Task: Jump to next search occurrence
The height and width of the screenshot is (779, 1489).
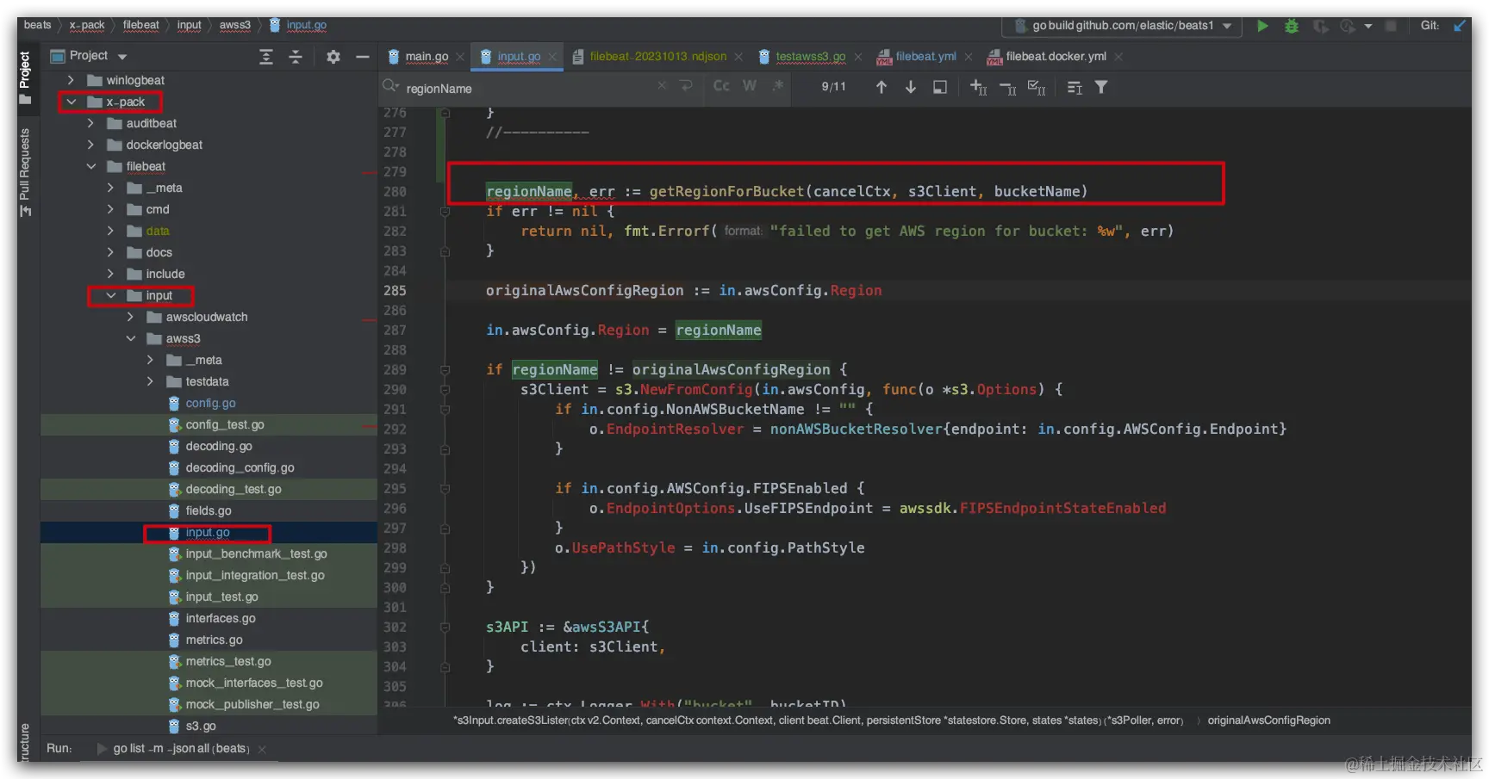Action: (910, 87)
